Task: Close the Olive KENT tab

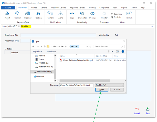Action: click(x=19, y=26)
